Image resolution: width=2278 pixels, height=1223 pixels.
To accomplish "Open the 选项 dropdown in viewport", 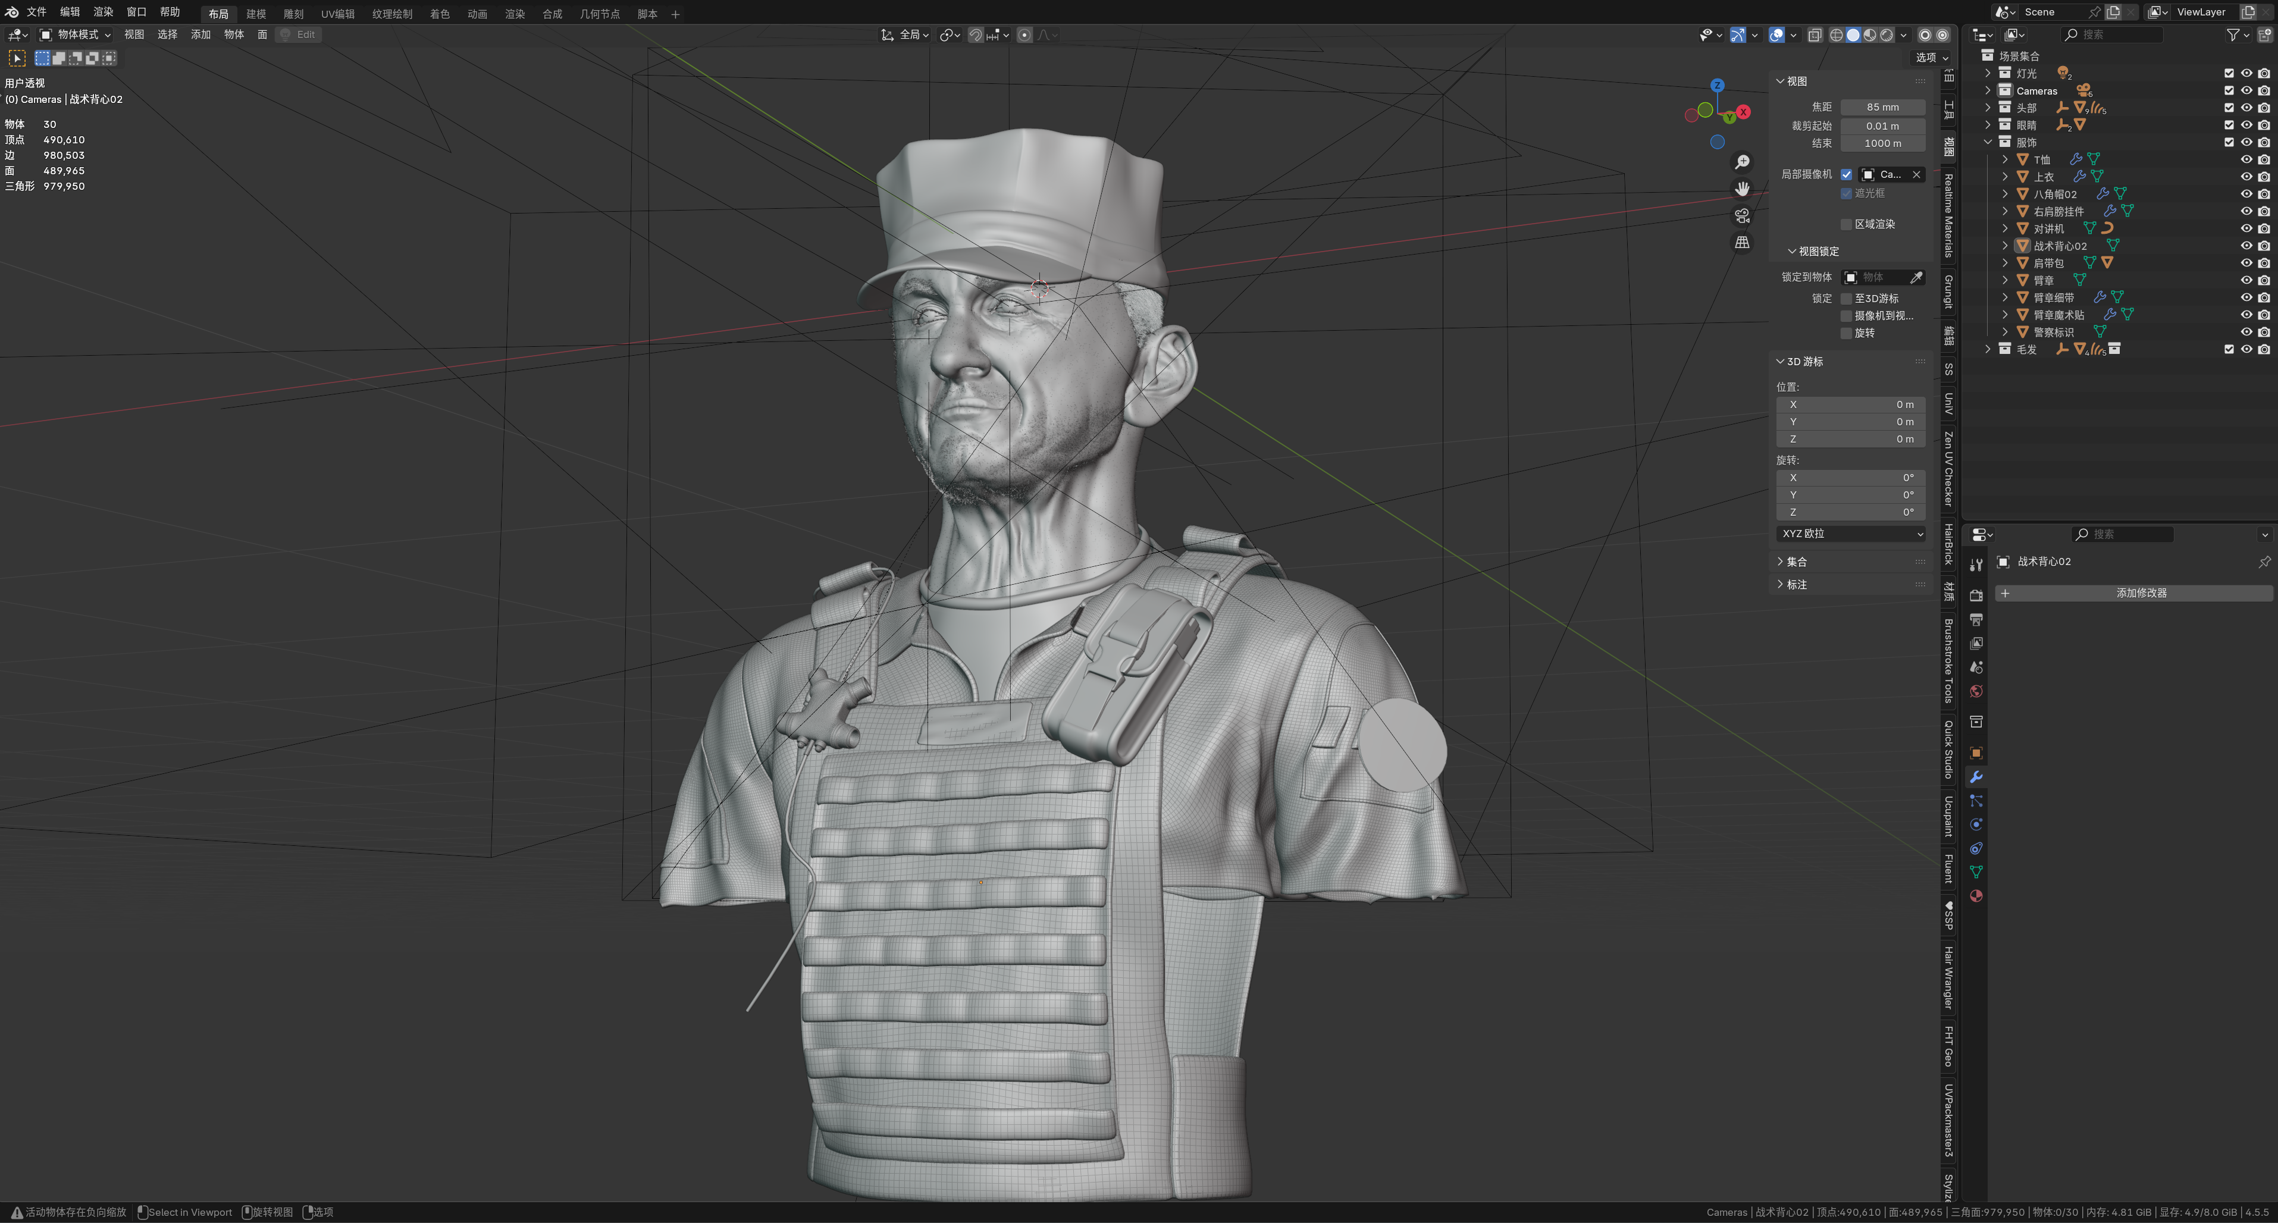I will click(1931, 58).
